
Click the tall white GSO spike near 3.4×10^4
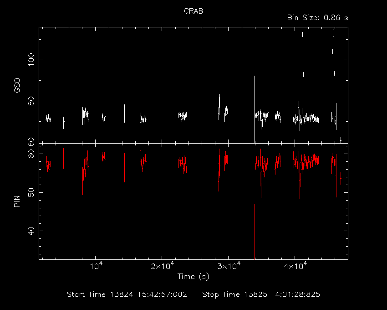(x=255, y=109)
